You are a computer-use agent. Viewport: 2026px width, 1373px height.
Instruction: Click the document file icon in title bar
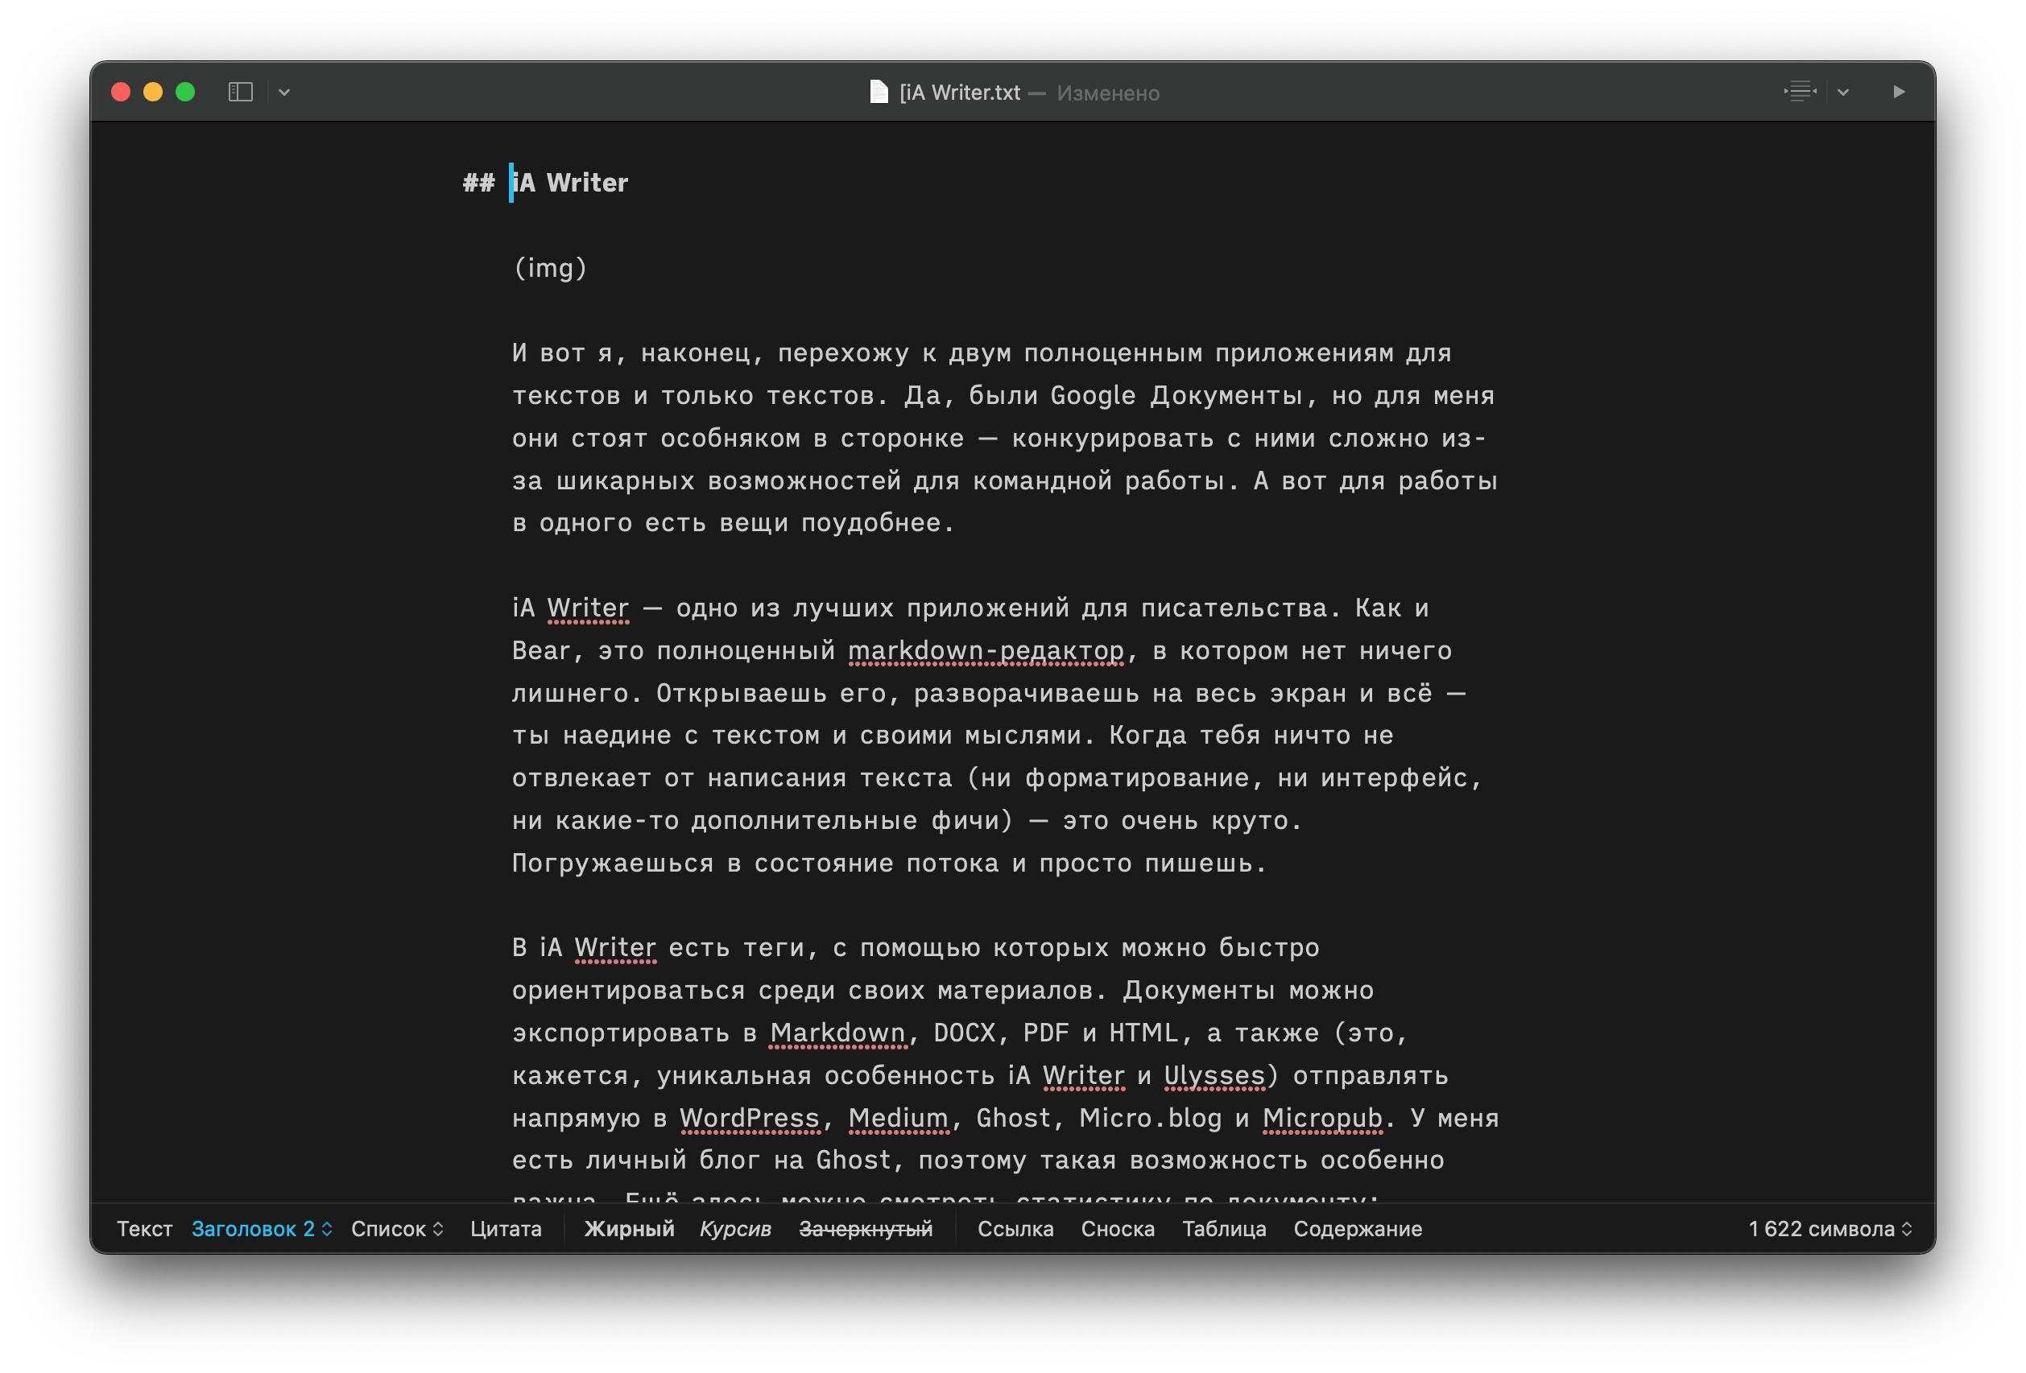879,92
